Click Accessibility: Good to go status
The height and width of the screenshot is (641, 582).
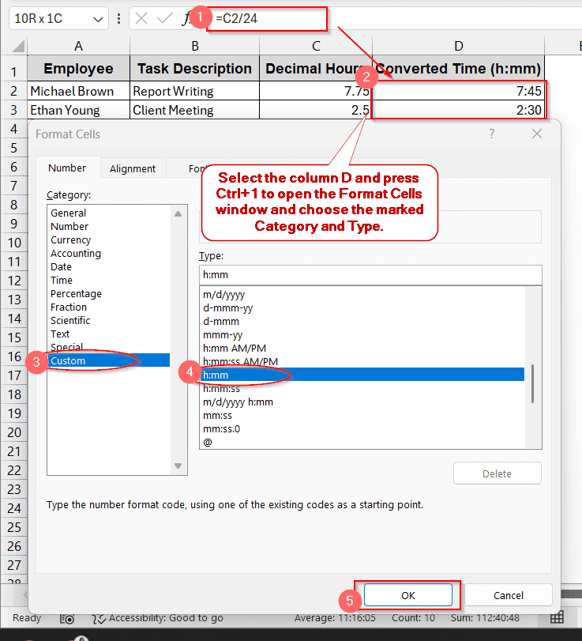pos(158,618)
